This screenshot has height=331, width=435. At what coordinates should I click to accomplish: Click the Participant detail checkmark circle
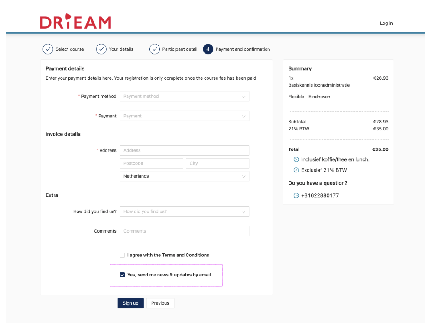click(x=155, y=49)
